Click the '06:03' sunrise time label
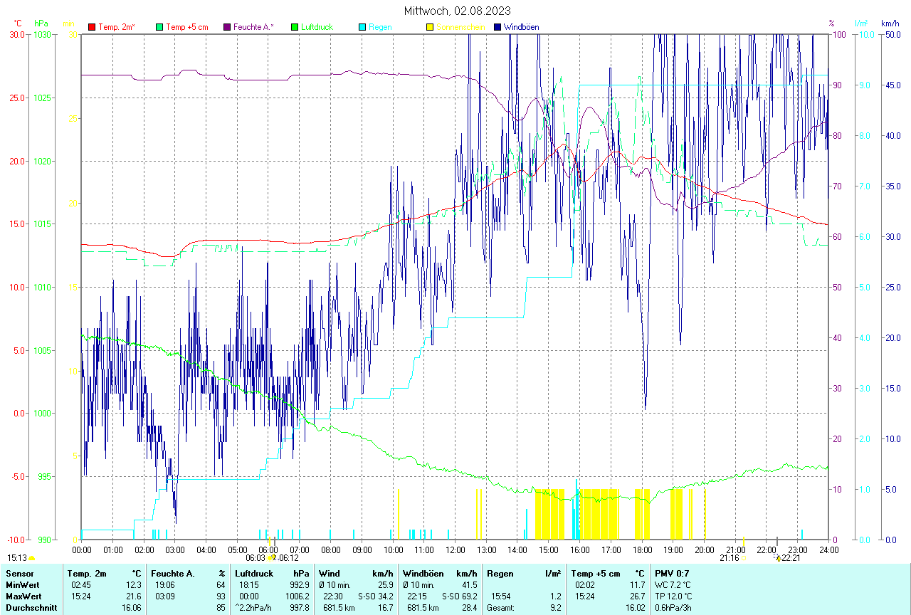 point(256,559)
